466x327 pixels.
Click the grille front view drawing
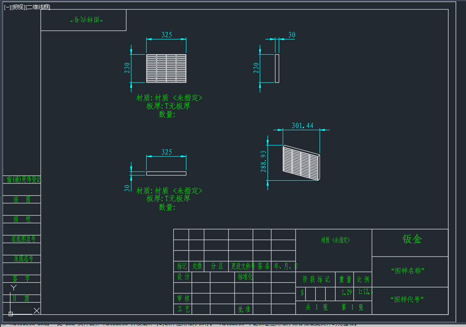click(x=166, y=68)
